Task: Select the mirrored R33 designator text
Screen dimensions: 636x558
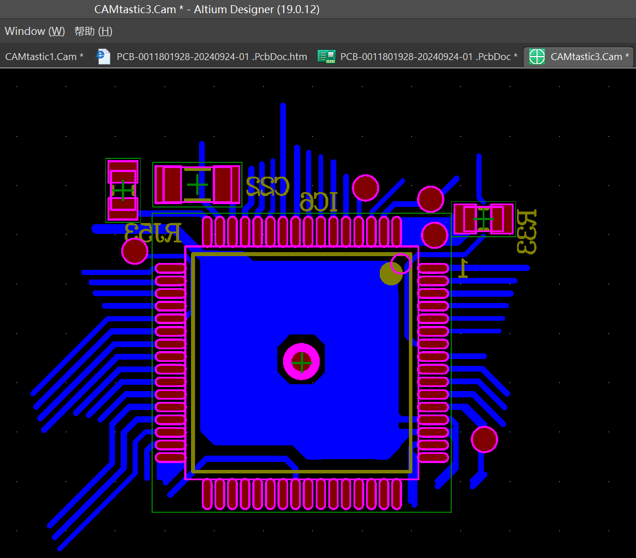Action: click(527, 232)
